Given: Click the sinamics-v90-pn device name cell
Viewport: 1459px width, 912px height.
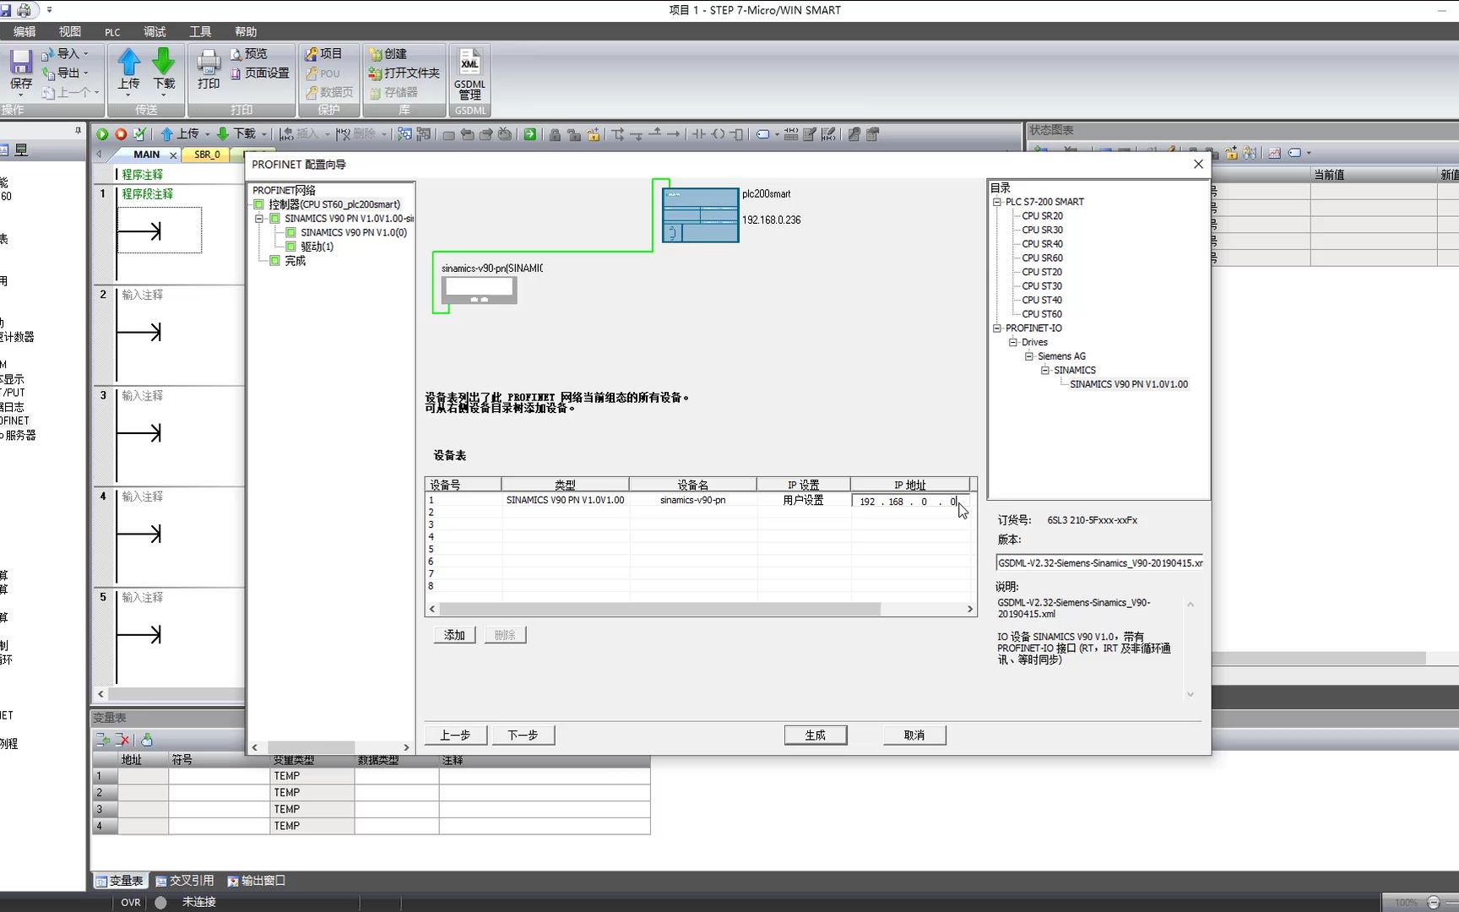Looking at the screenshot, I should [692, 500].
